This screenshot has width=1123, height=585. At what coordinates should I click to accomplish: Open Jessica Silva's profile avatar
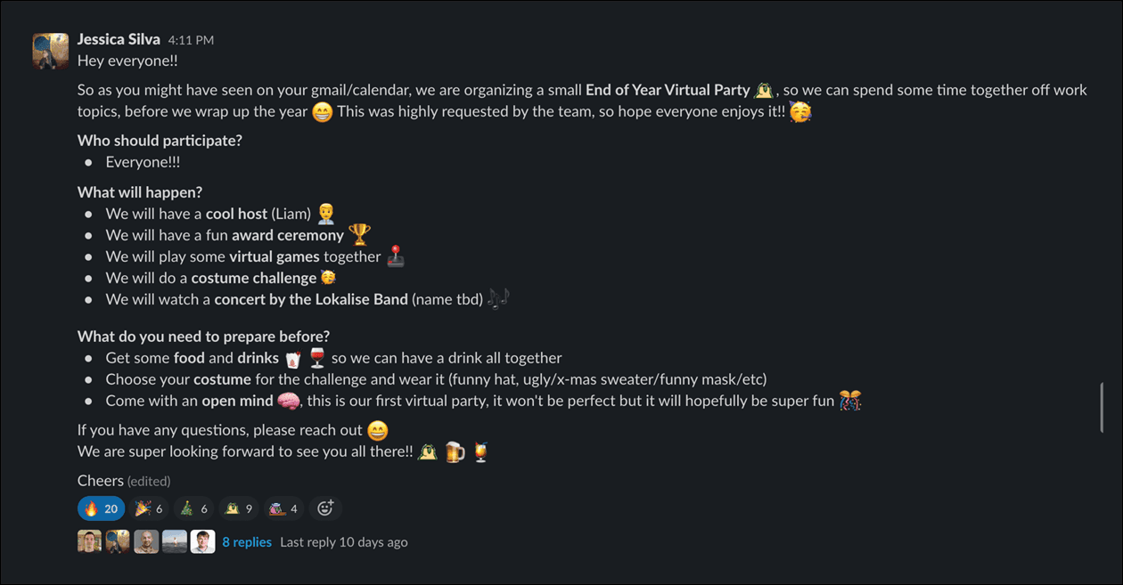pyautogui.click(x=51, y=52)
